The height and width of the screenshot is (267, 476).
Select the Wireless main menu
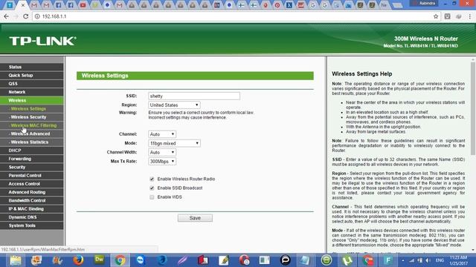coord(32,100)
